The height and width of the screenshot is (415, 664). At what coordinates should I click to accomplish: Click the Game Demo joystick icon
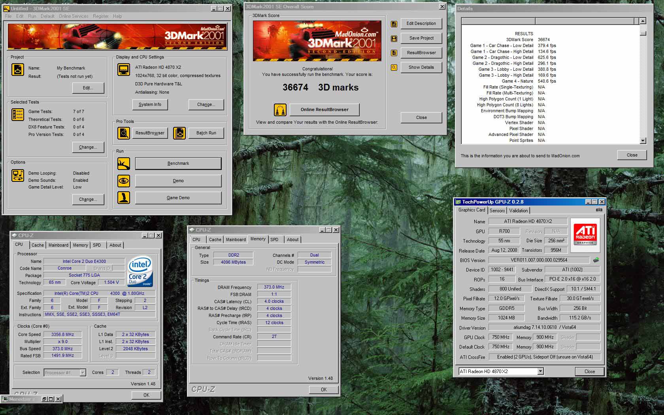[x=124, y=198]
